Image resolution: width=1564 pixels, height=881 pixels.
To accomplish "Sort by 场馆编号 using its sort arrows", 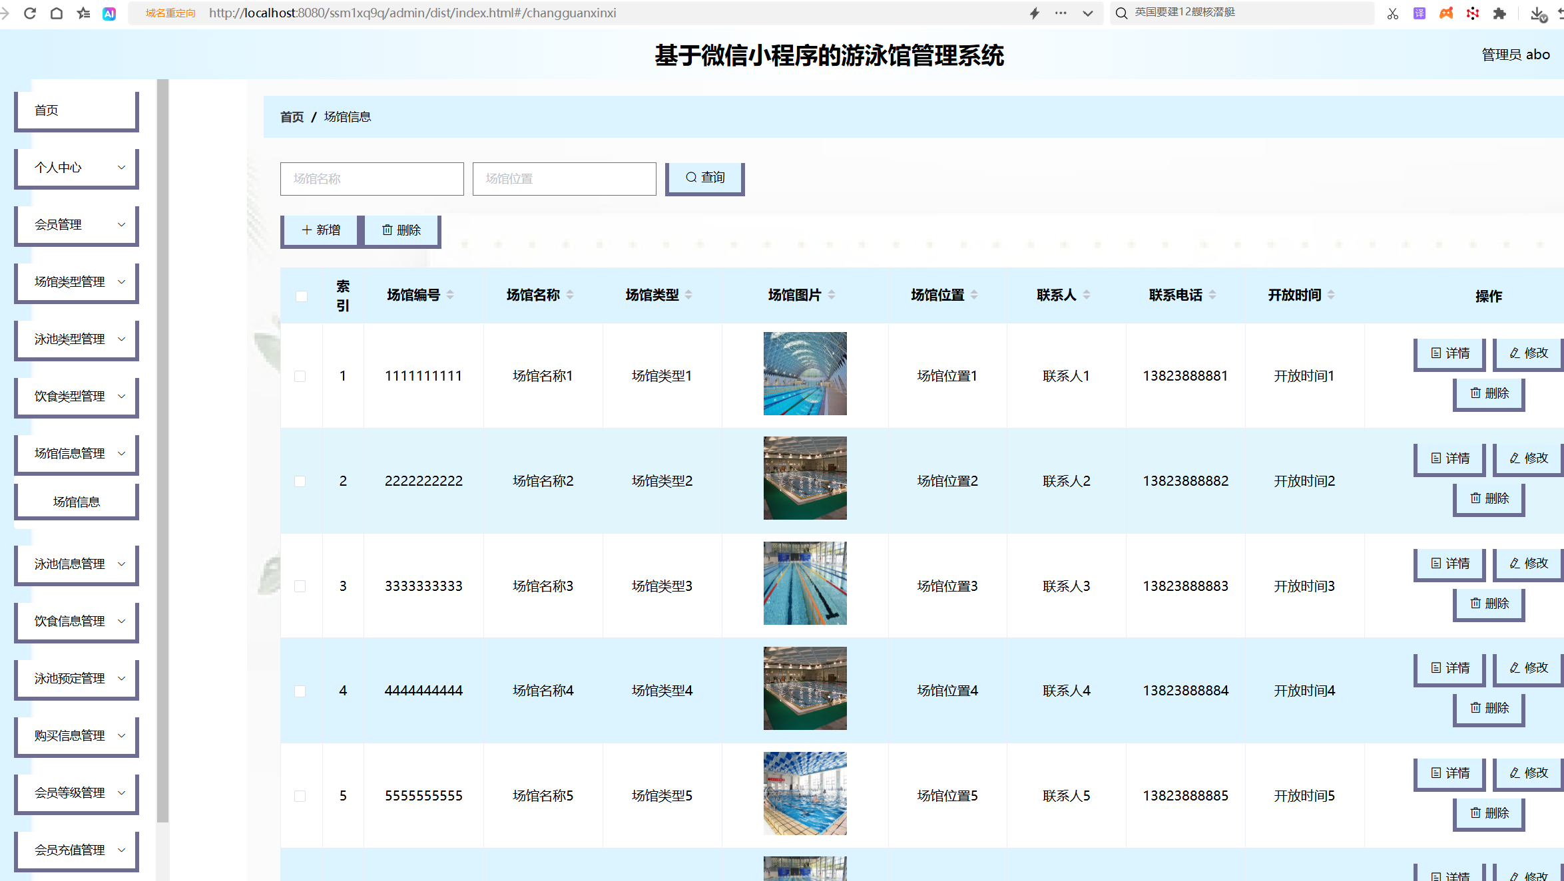I will 451,294.
